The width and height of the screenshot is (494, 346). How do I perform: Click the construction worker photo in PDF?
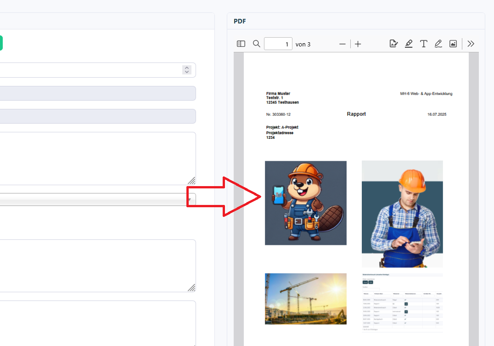coord(402,214)
